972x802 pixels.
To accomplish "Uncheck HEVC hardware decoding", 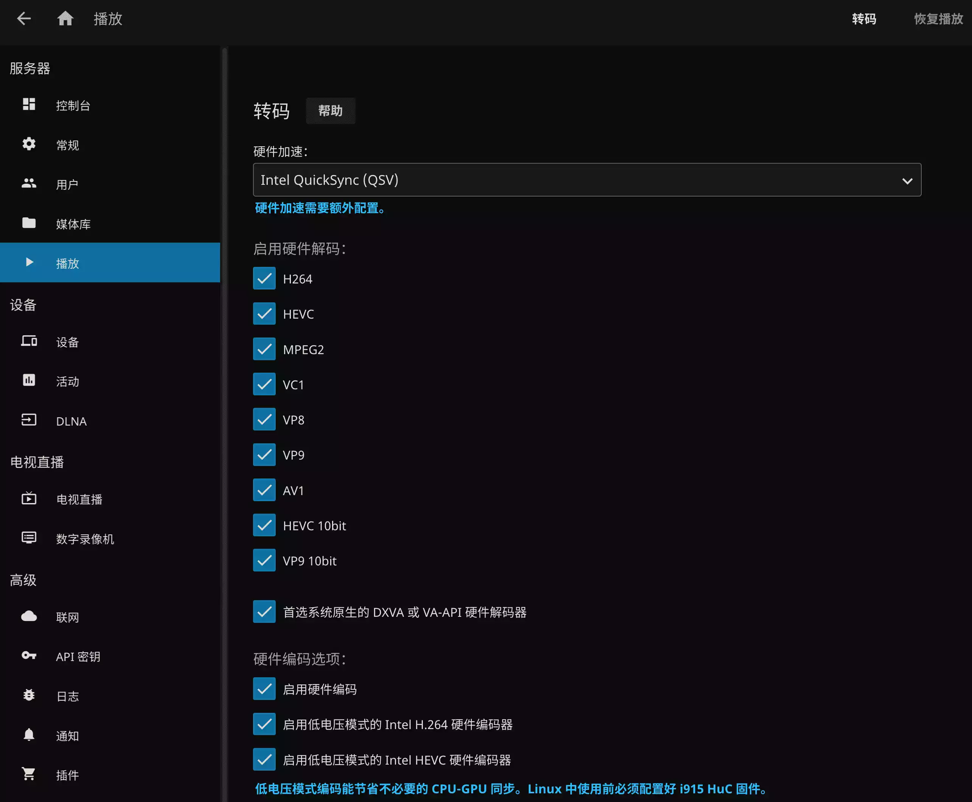I will [x=264, y=313].
